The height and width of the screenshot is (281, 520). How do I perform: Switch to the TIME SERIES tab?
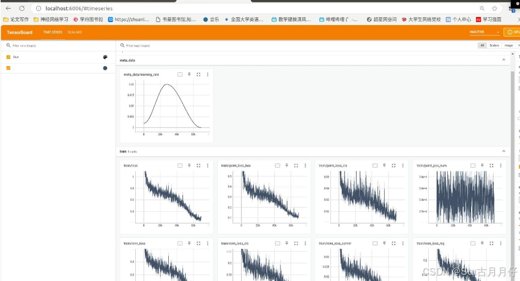(x=52, y=32)
